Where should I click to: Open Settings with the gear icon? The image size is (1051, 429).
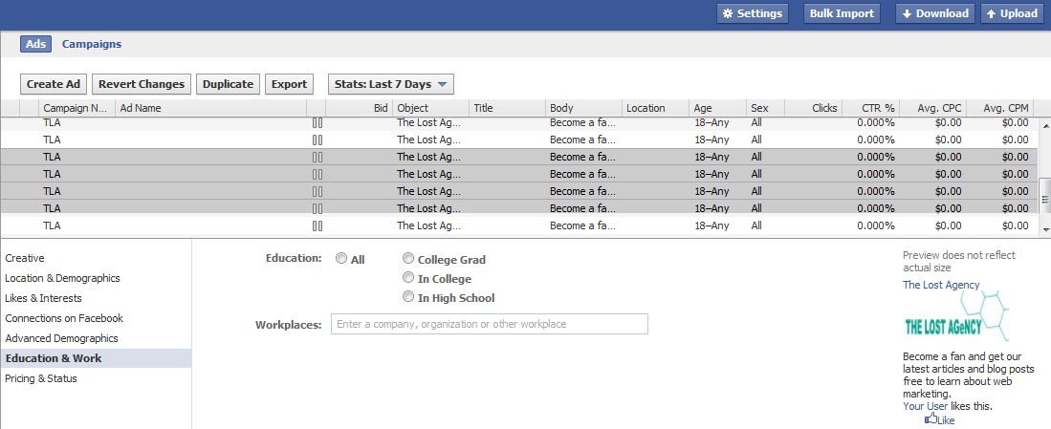click(752, 13)
